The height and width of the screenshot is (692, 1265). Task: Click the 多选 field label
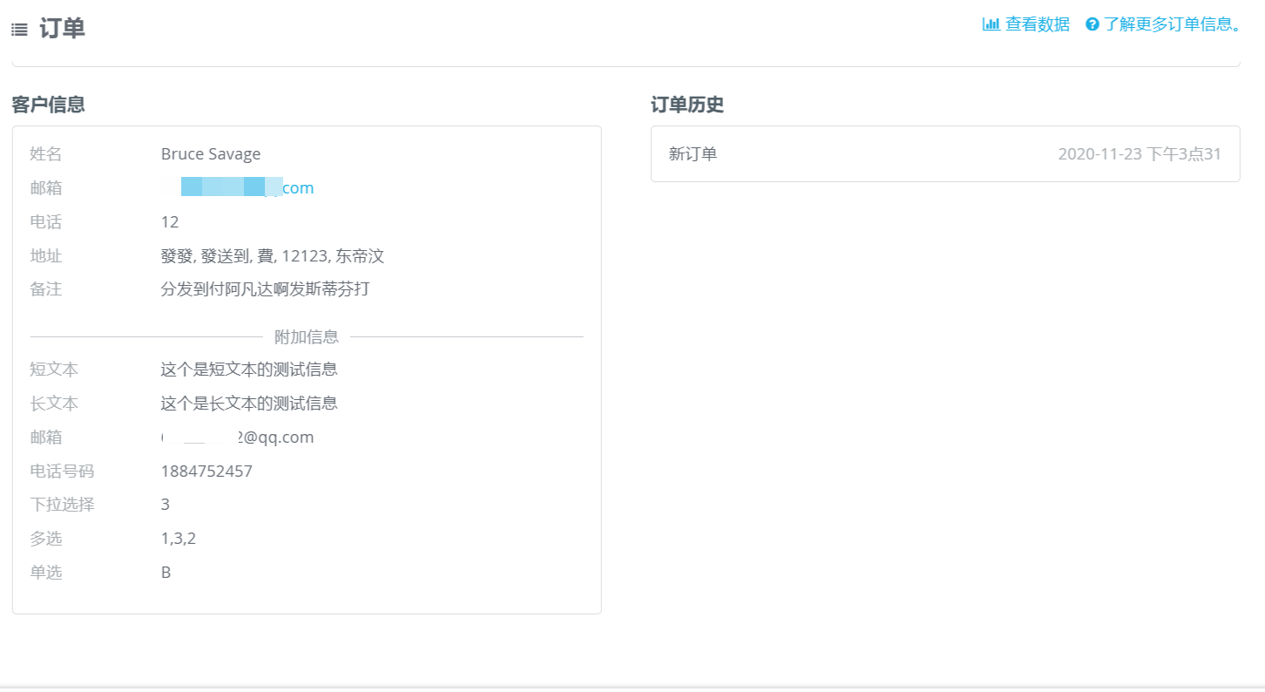pyautogui.click(x=46, y=539)
